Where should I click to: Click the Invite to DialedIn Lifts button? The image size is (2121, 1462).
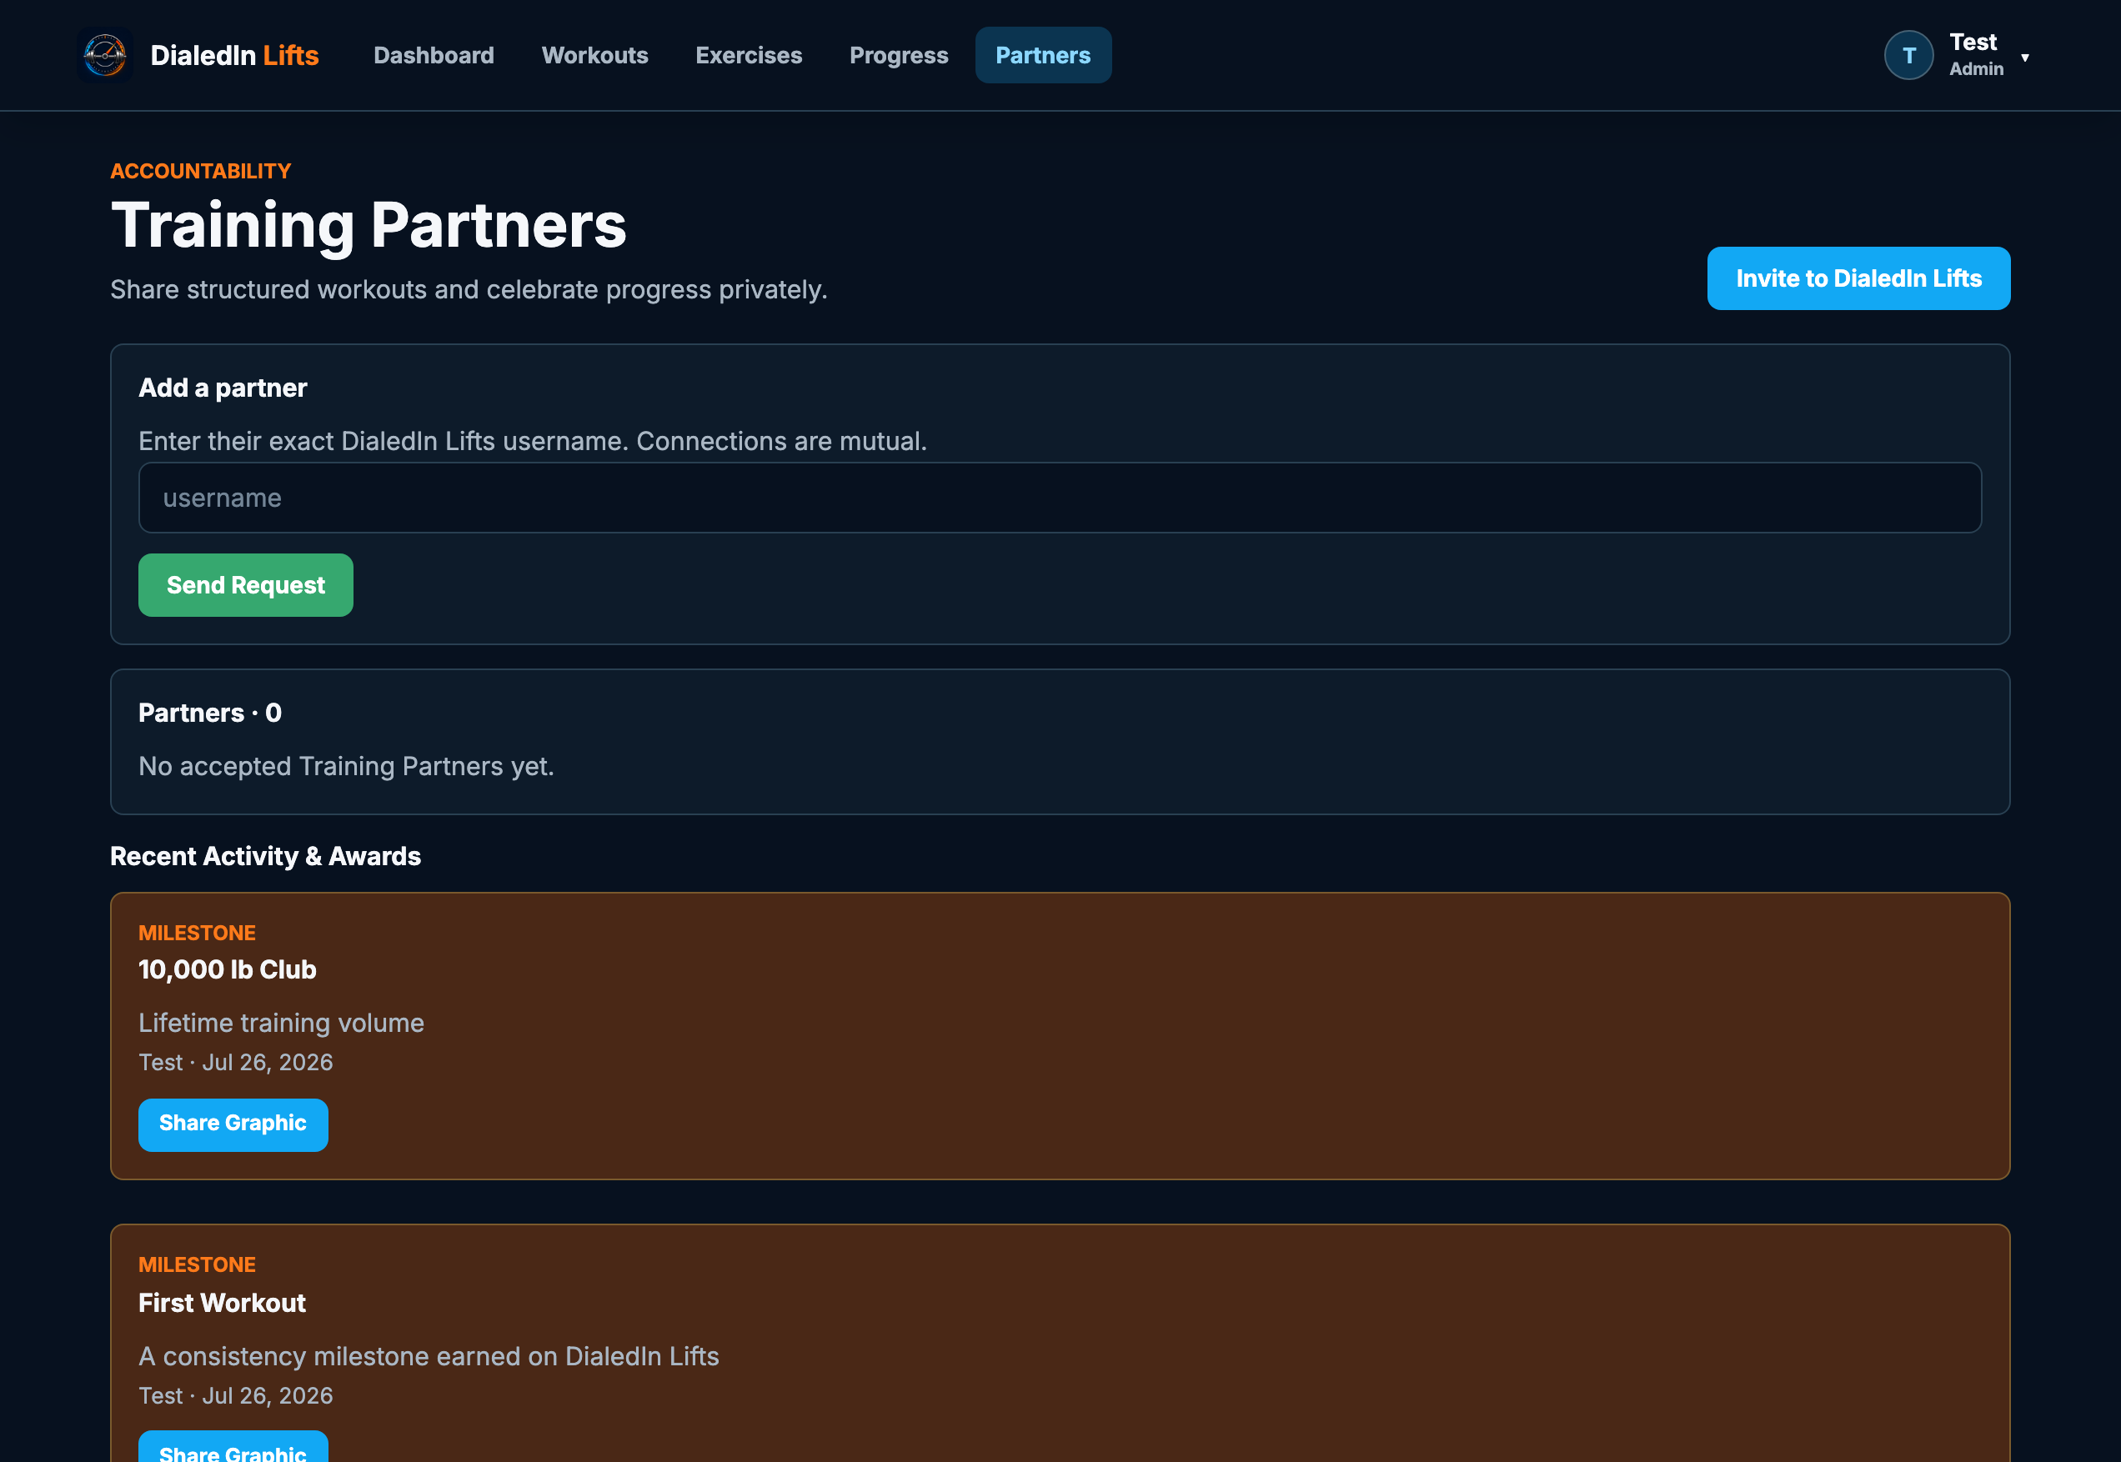pos(1858,278)
